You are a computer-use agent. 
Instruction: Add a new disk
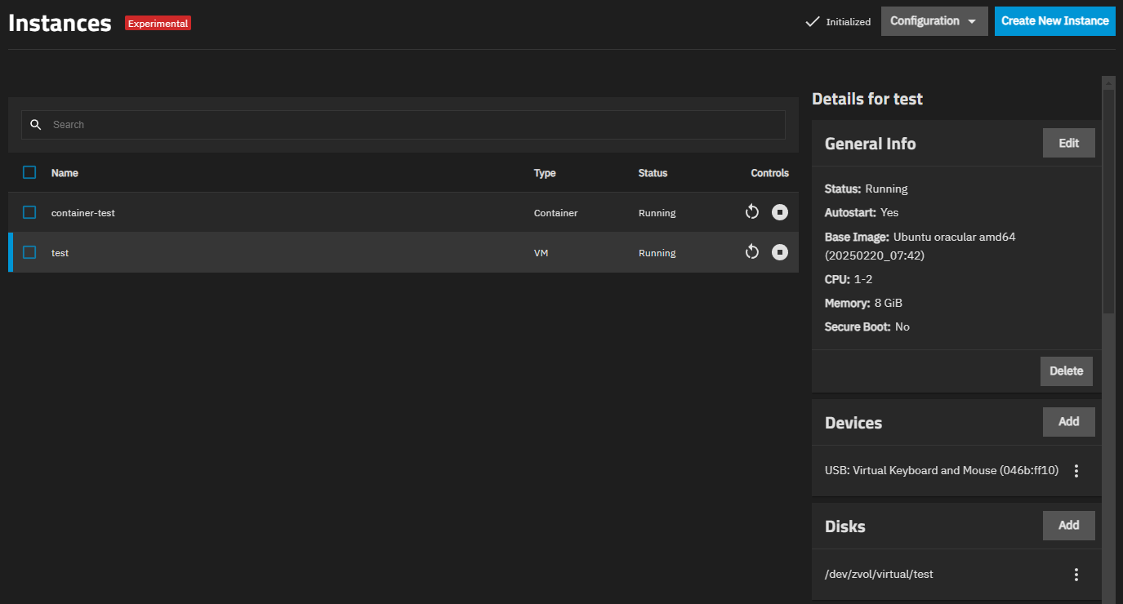coord(1068,526)
